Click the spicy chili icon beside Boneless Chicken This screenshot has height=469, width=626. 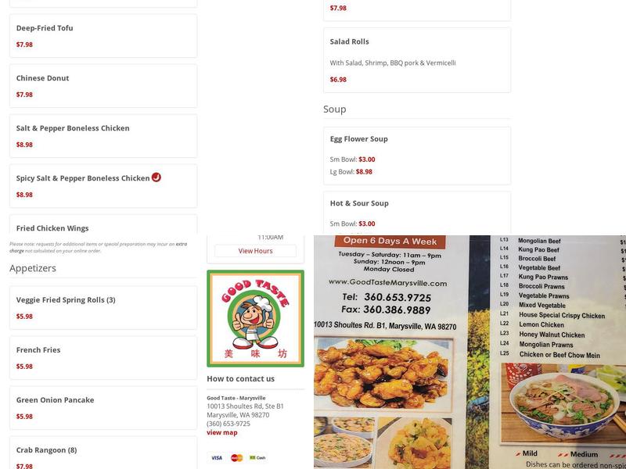pos(156,177)
